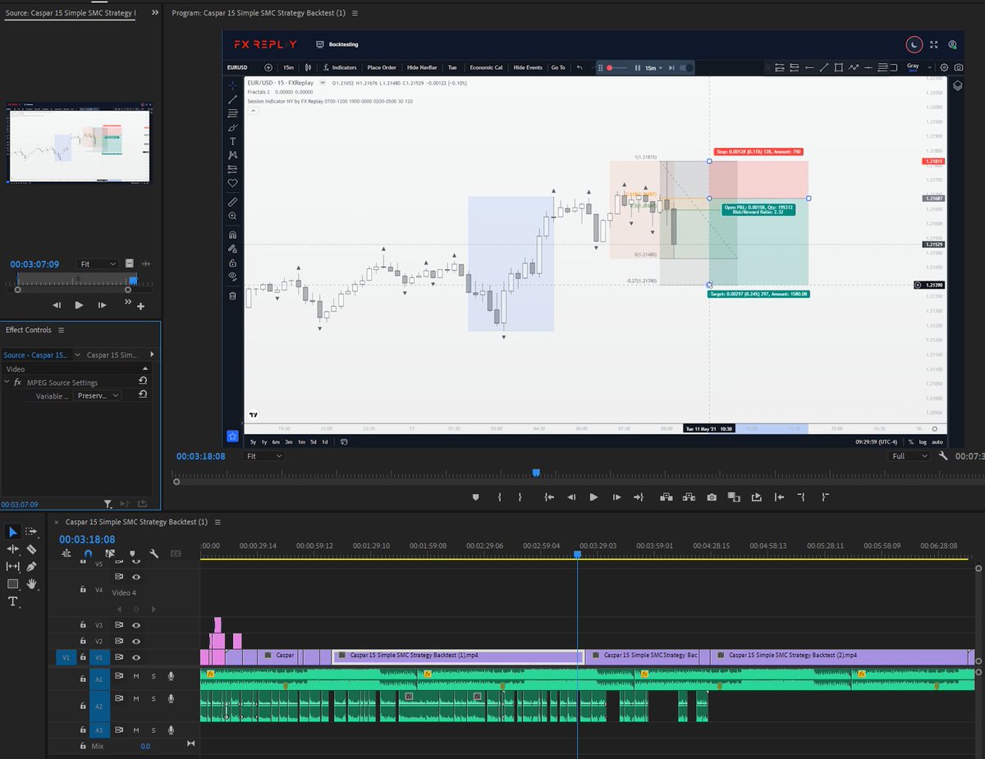Toggle A3 track targeting
The height and width of the screenshot is (759, 985).
pos(98,729)
